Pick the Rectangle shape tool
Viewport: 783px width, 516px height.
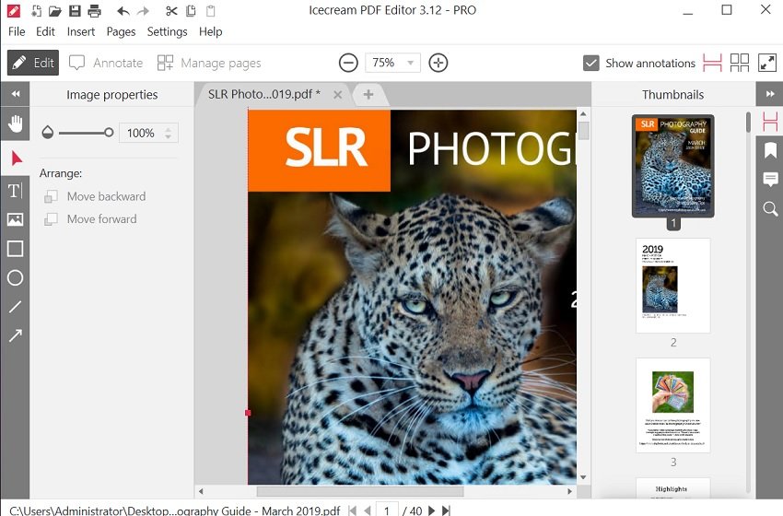(15, 249)
